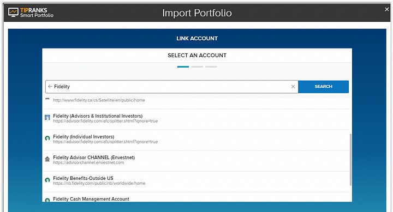The width and height of the screenshot is (393, 212).
Task: Click the fidelity.ca Satellite home URL
Action: [99, 100]
